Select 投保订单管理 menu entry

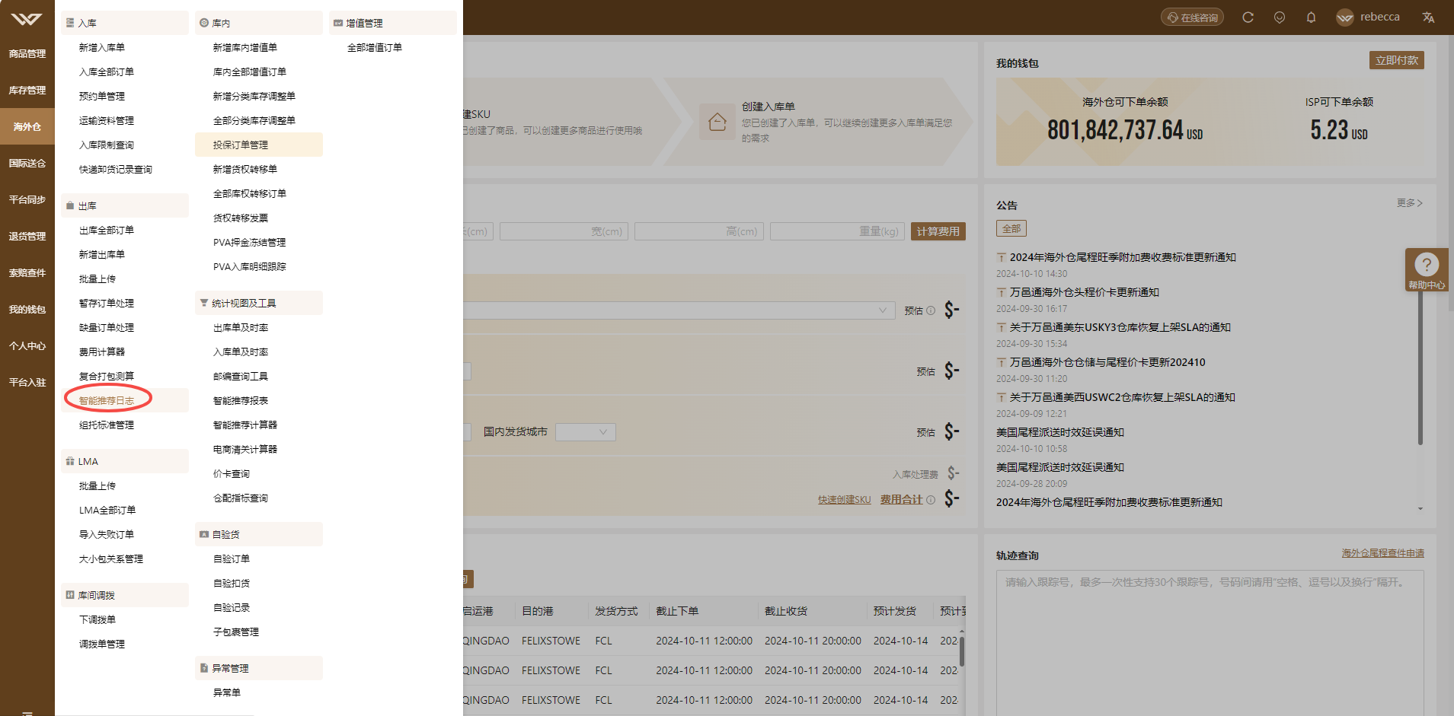coord(259,145)
